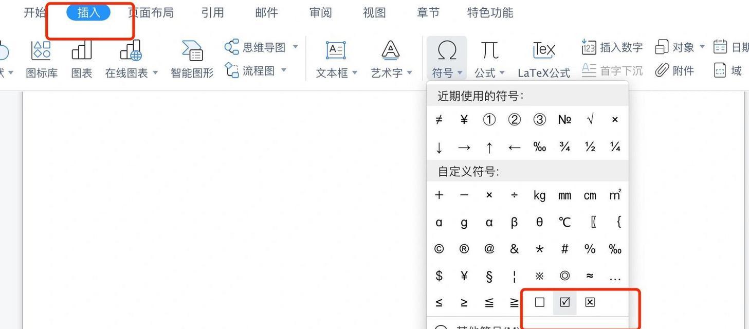
Task: Insert the ◎ bullseye symbol
Action: [x=564, y=276]
